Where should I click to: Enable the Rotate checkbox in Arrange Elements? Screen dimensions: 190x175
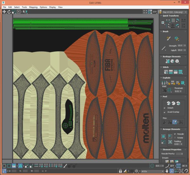point(175,138)
